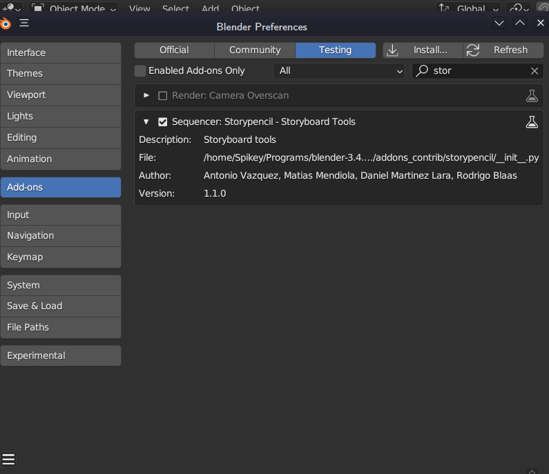Screen dimensions: 549x474
Task: Open the Global orientation dropdown
Action: [x=468, y=8]
